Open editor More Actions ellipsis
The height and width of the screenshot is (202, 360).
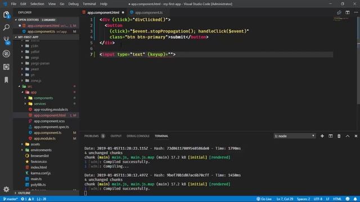[x=355, y=12]
